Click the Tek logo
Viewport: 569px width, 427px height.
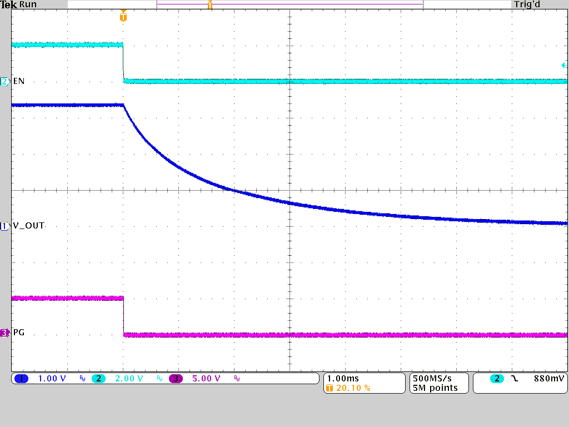click(x=9, y=4)
